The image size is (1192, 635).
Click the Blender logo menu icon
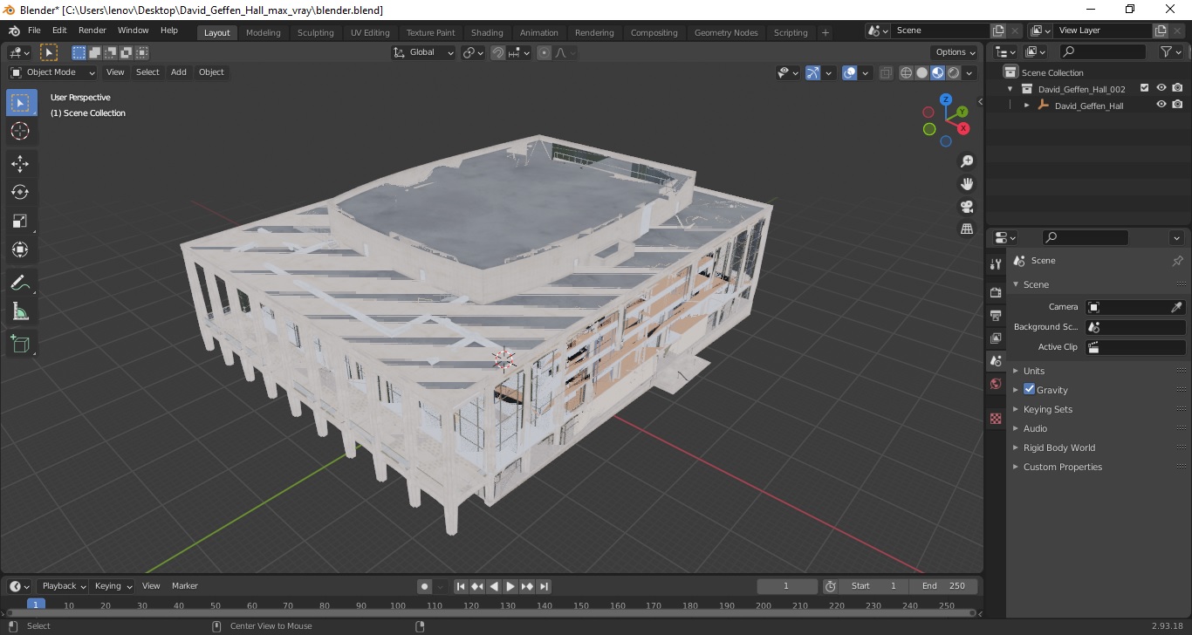(x=14, y=31)
